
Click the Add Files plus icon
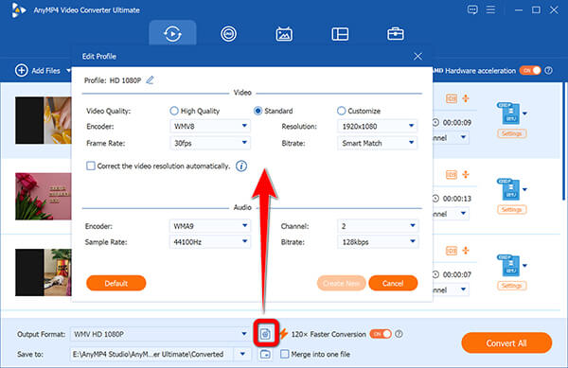tap(22, 70)
